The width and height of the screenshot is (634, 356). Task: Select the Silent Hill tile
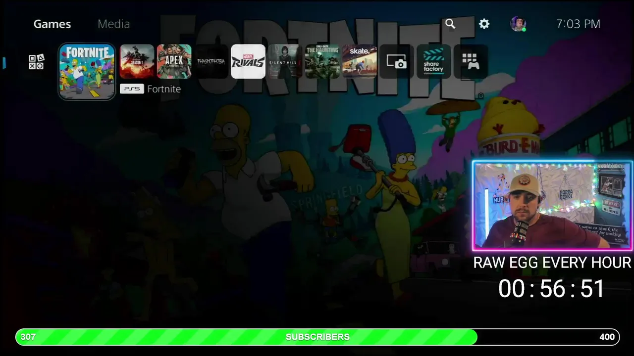click(285, 61)
